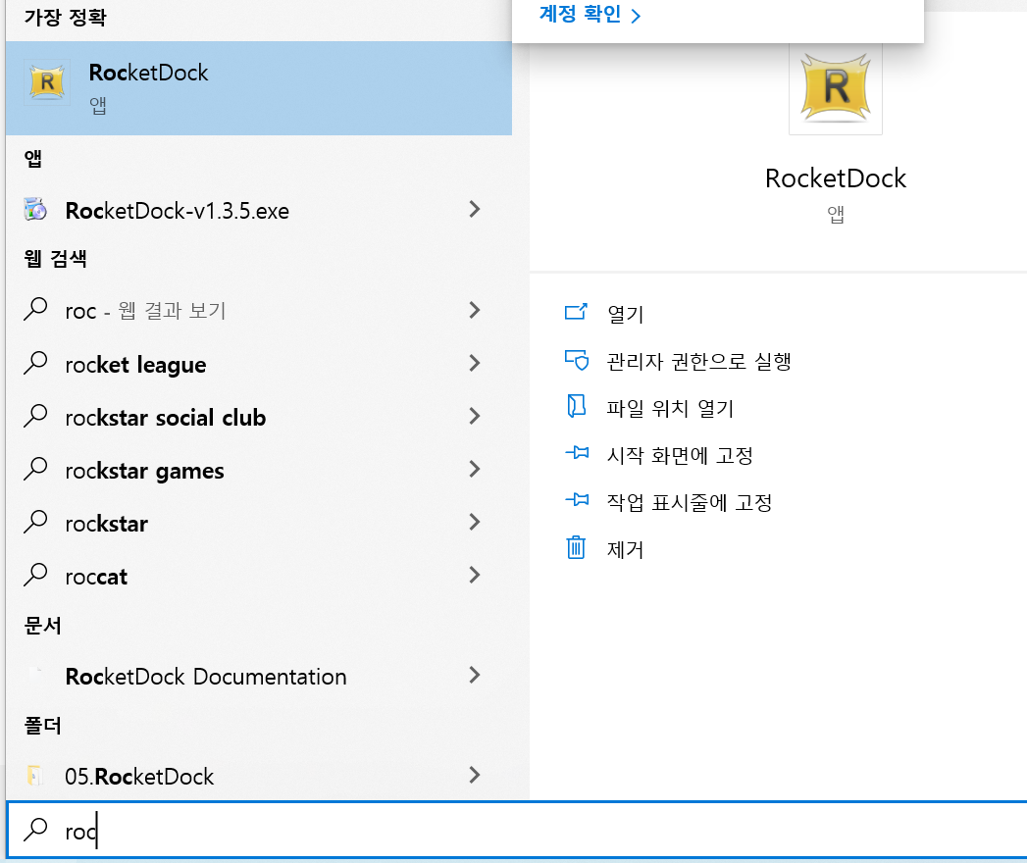Click the search icon beside 'rockstar social club'

(35, 417)
